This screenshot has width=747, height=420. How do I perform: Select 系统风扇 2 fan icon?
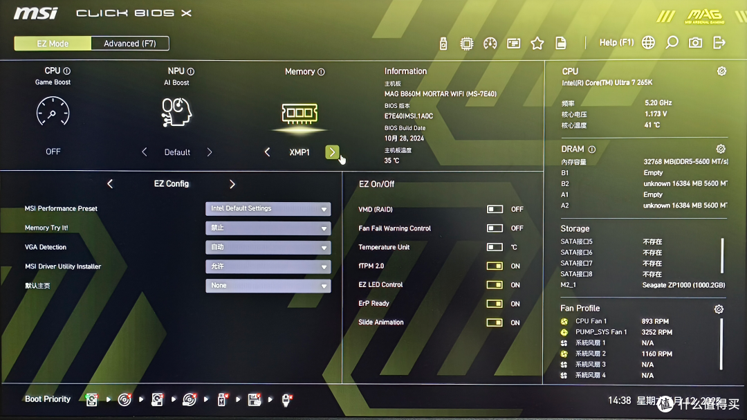click(564, 354)
